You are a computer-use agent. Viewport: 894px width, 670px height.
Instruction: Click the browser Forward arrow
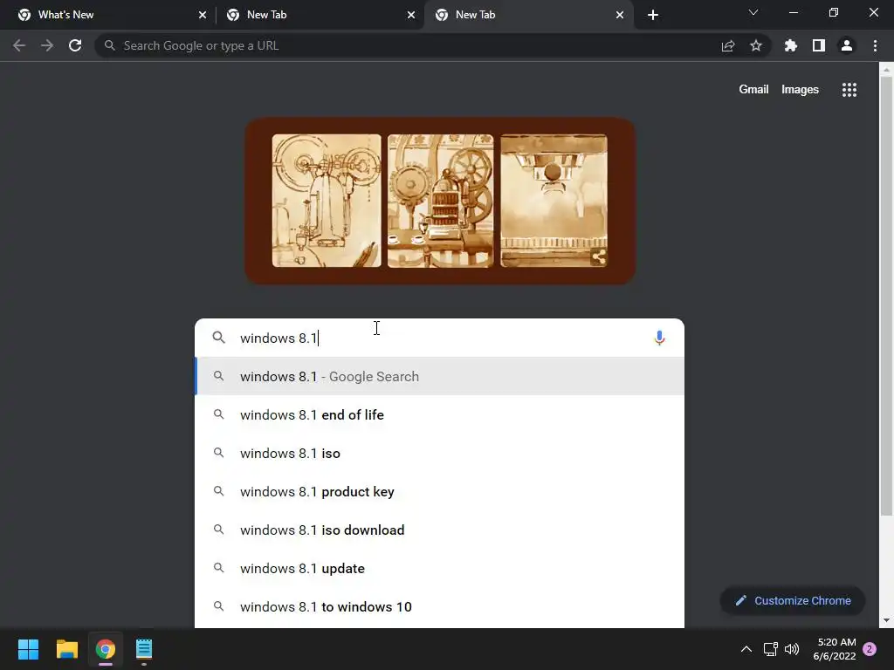47,45
